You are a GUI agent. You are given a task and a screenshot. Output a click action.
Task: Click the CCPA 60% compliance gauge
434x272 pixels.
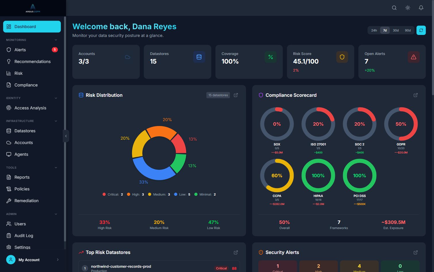click(277, 176)
